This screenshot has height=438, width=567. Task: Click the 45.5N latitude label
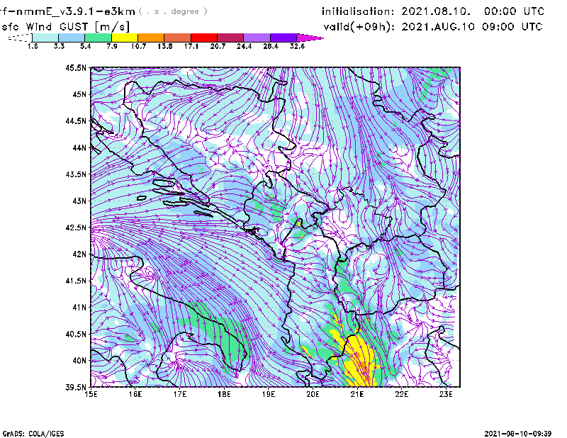coord(76,67)
